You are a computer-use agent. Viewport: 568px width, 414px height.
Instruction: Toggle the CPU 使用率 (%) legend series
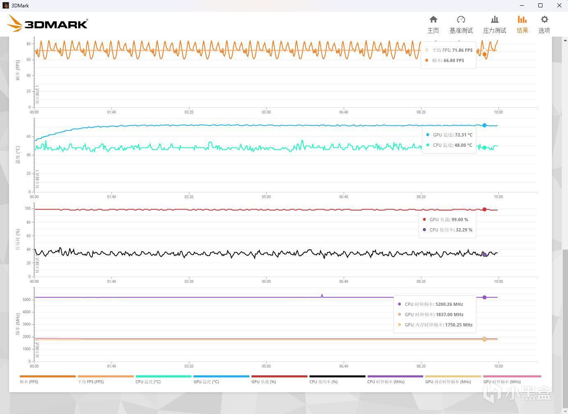tap(338, 379)
